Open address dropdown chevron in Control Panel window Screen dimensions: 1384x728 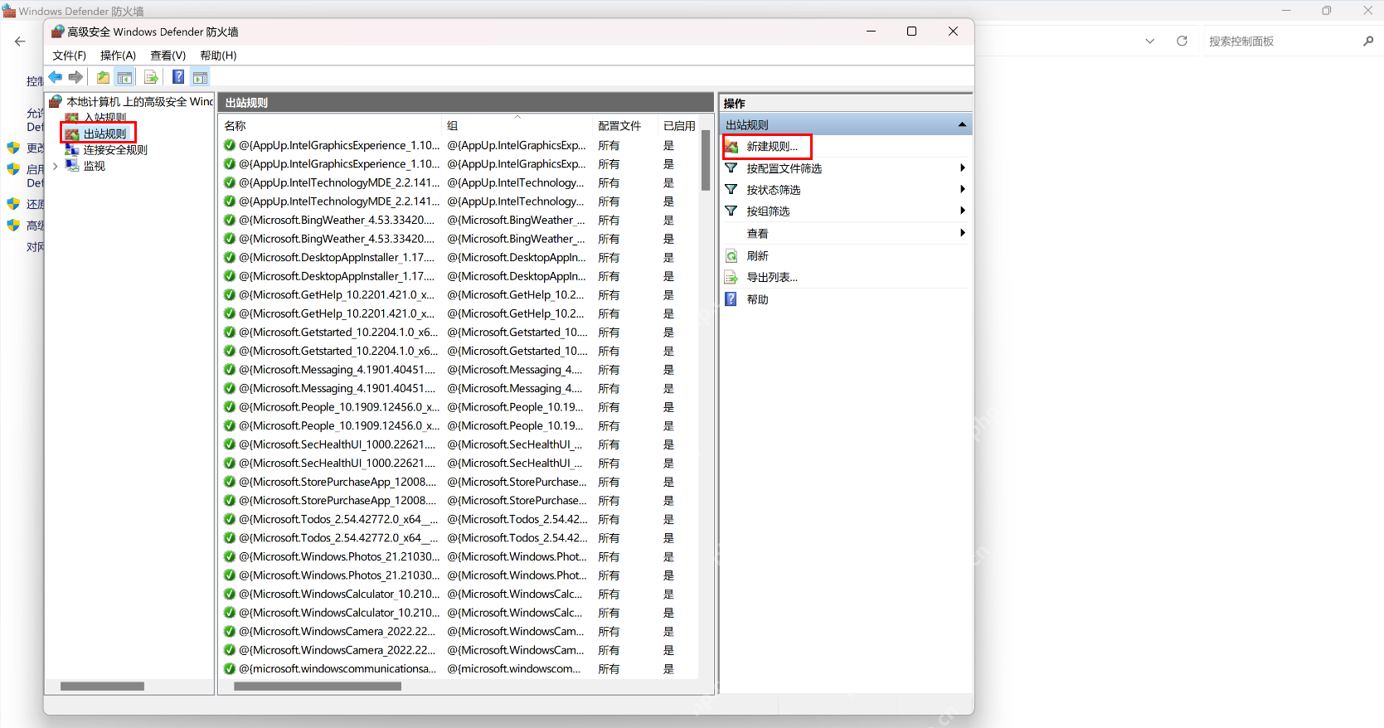[1149, 41]
